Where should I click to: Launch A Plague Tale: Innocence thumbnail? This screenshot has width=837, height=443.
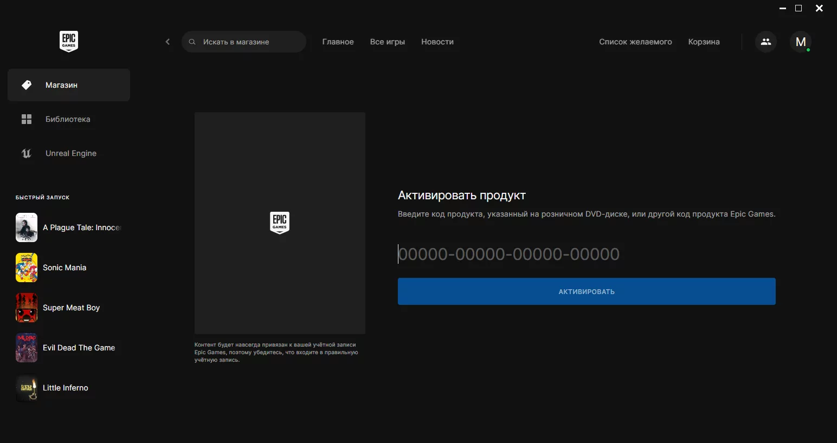(27, 227)
